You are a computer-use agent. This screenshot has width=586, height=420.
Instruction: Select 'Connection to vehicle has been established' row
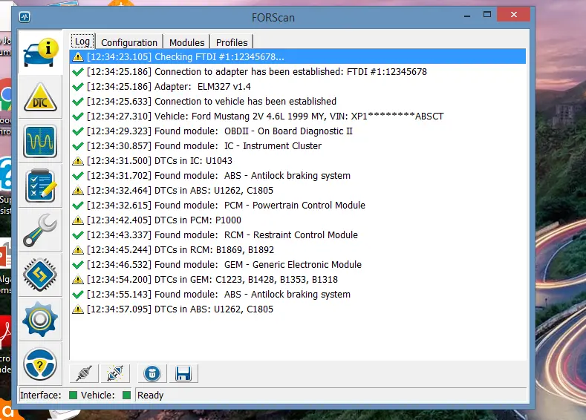coord(298,101)
